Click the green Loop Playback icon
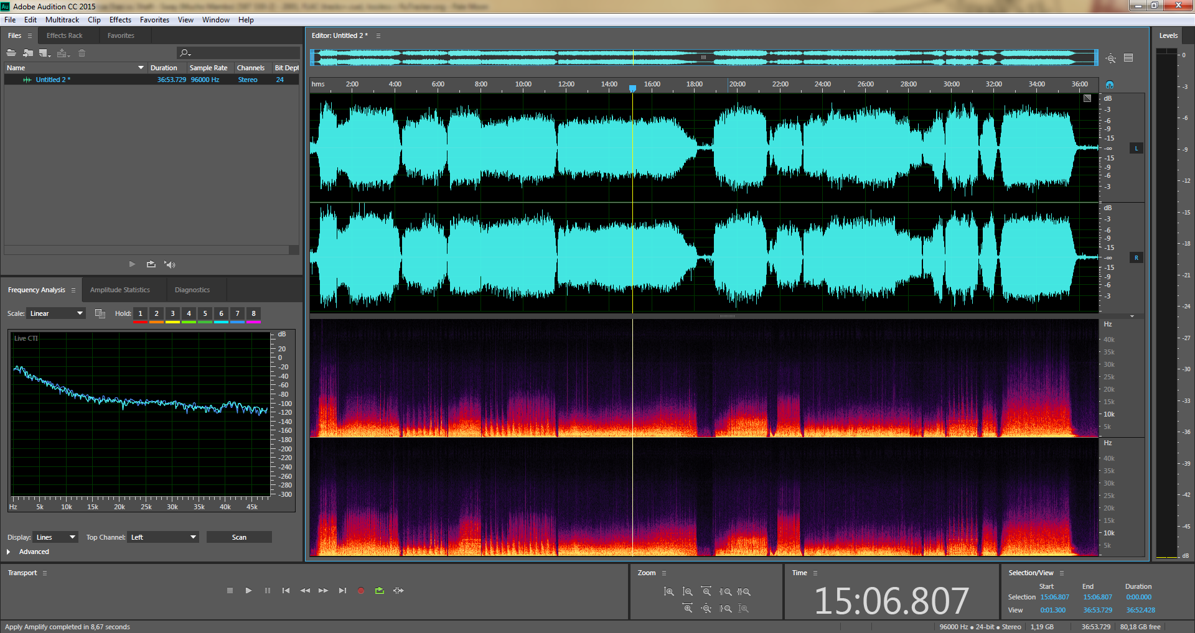The height and width of the screenshot is (633, 1195). pyautogui.click(x=380, y=591)
